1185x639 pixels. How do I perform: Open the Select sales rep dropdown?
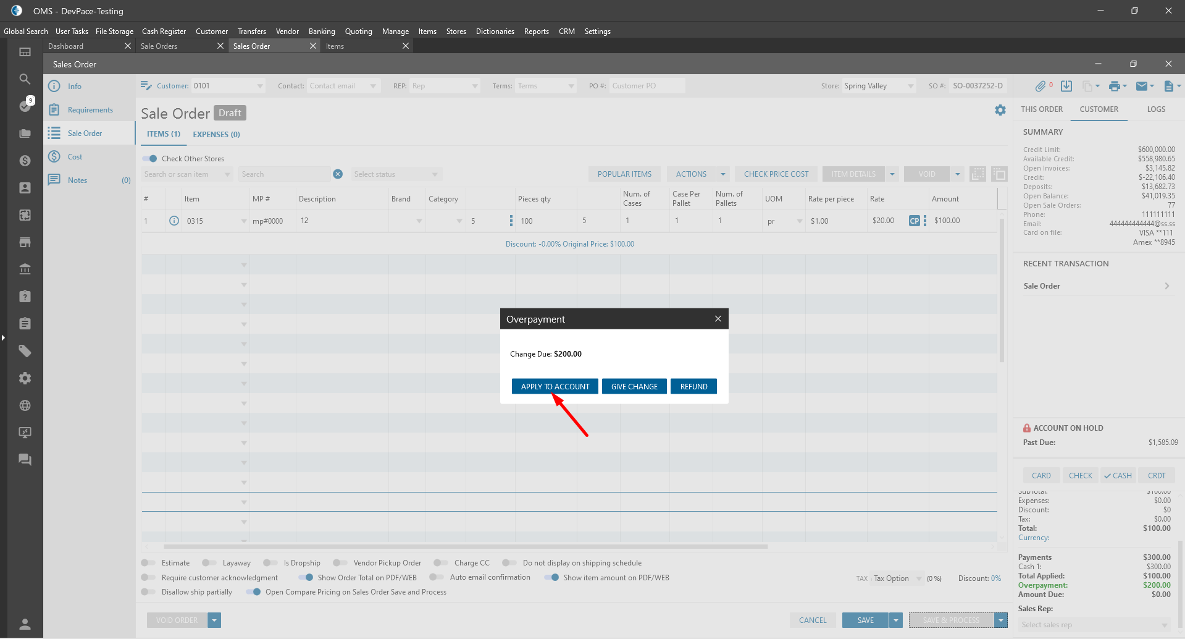[x=1094, y=625]
